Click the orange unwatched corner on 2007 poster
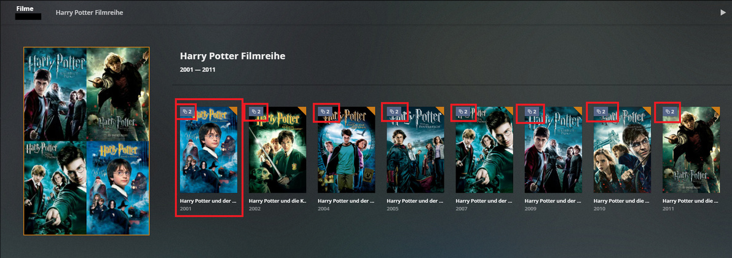 [510, 109]
